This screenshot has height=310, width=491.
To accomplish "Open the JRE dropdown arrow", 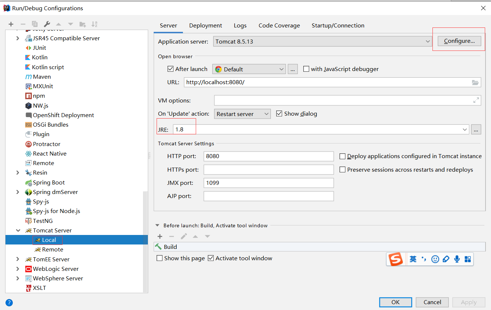I will (x=465, y=129).
